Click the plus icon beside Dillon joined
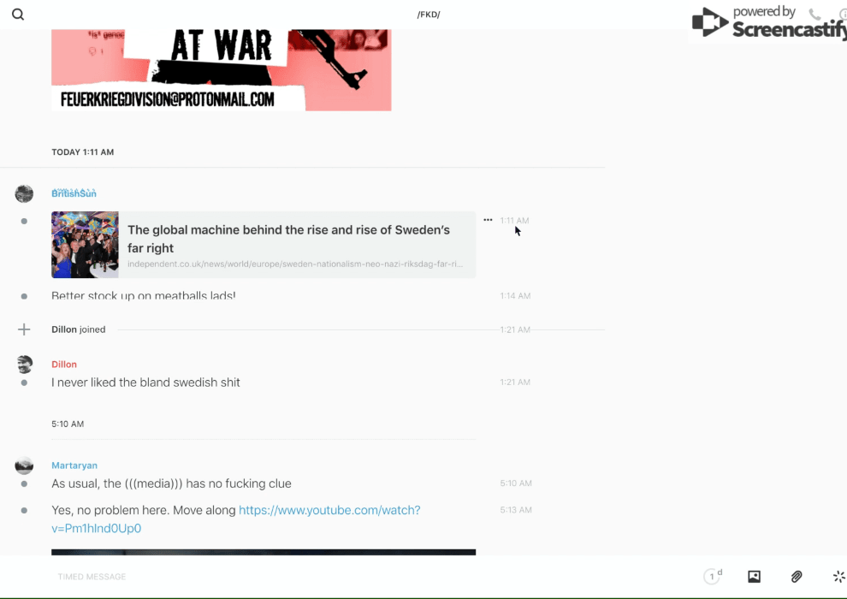The width and height of the screenshot is (847, 599). point(24,329)
